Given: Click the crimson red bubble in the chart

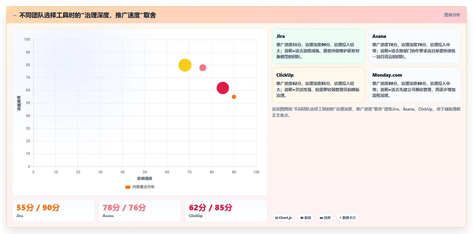Looking at the screenshot, I should tap(223, 88).
